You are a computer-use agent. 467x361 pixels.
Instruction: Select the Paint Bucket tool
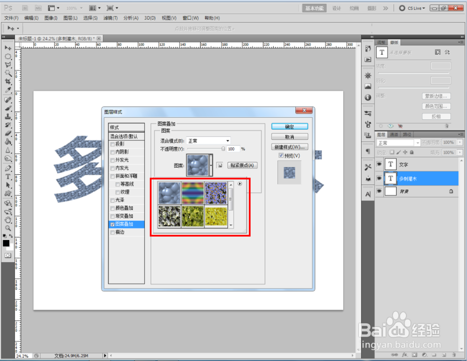click(x=8, y=141)
